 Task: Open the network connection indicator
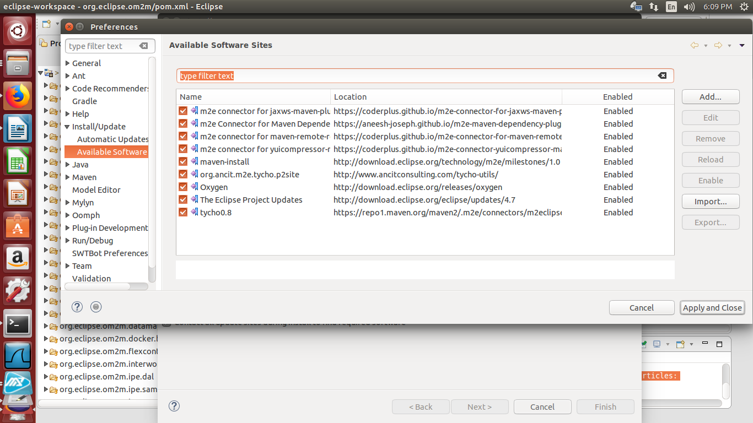pos(654,7)
